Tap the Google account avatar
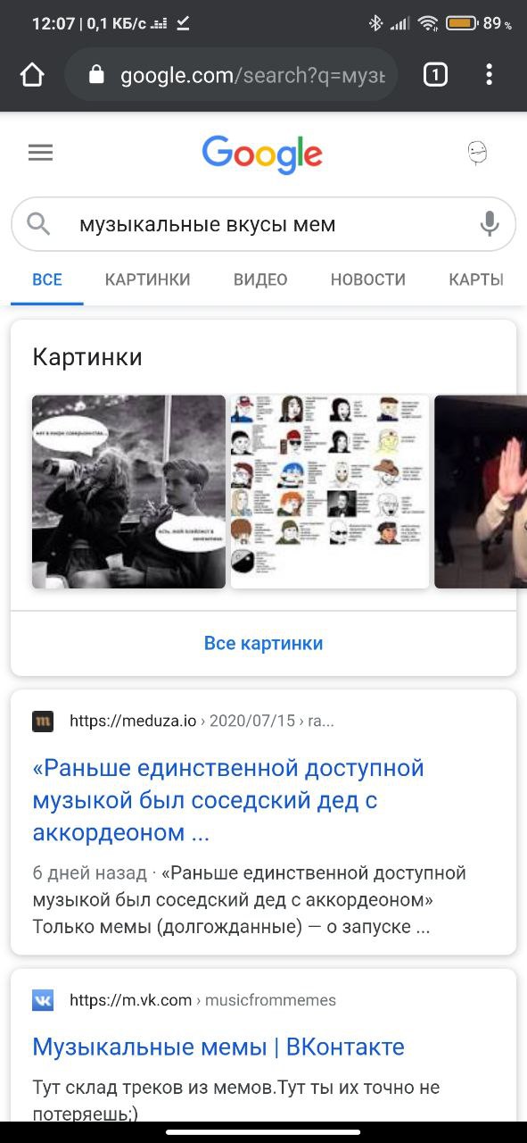Viewport: 527px width, 1143px height. coord(478,154)
